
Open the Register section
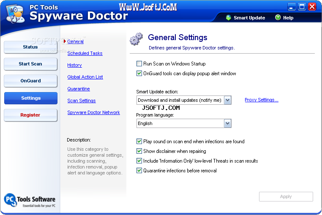tap(30, 115)
